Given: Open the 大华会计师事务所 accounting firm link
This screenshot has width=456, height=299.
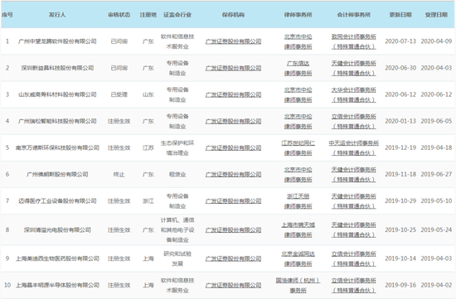Looking at the screenshot, I should click(354, 94).
